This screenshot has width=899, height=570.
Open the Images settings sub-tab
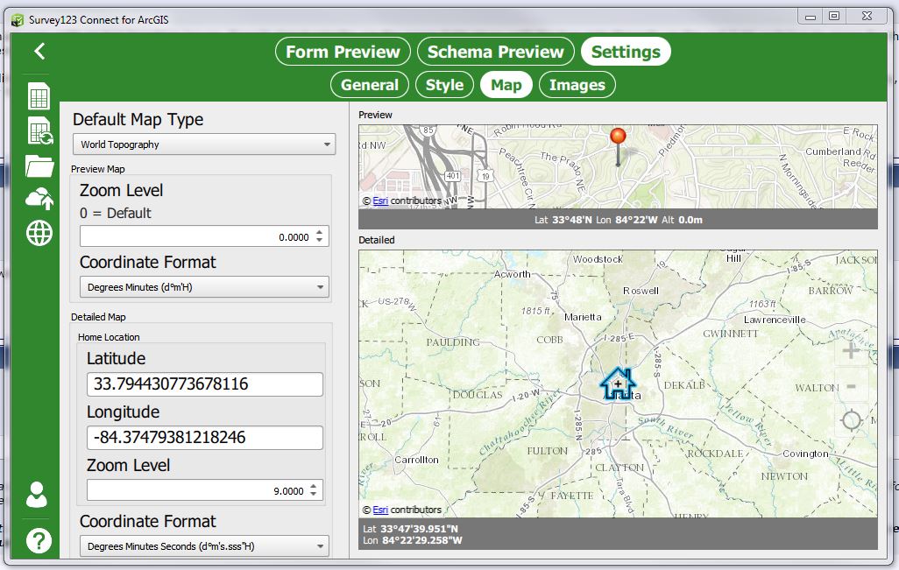(x=577, y=85)
